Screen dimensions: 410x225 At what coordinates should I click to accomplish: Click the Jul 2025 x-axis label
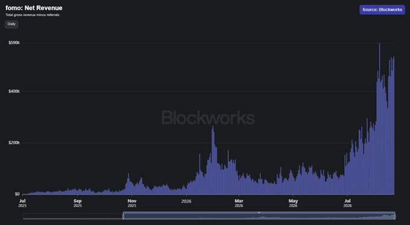click(22, 203)
